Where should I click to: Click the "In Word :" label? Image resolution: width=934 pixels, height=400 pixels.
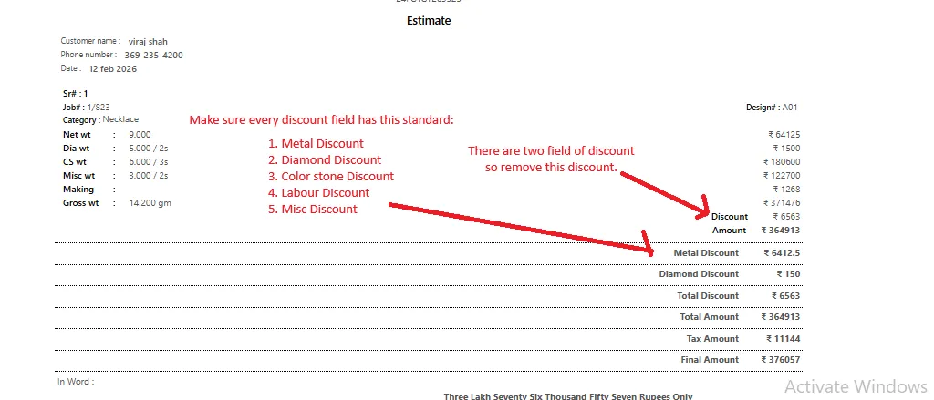coord(76,382)
